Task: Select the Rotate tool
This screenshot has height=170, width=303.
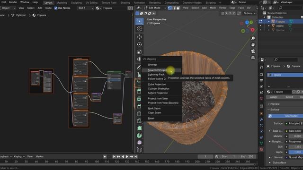Action: [x=139, y=44]
